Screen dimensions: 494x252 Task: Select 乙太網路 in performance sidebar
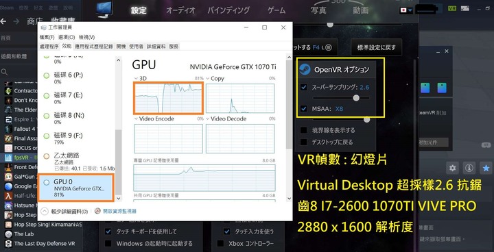[x=77, y=162]
